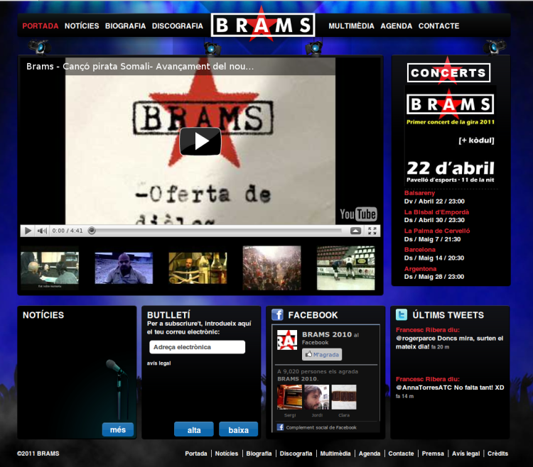This screenshot has height=467, width=533.
Task: Click the small play button in the player bar
Action: [x=28, y=231]
